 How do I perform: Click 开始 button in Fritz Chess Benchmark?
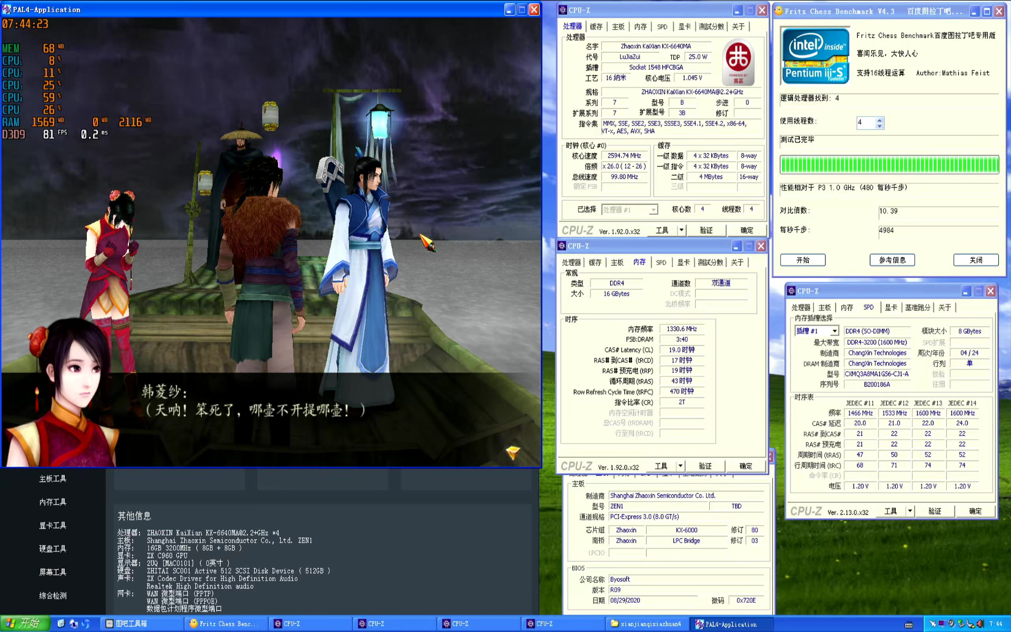click(x=803, y=260)
